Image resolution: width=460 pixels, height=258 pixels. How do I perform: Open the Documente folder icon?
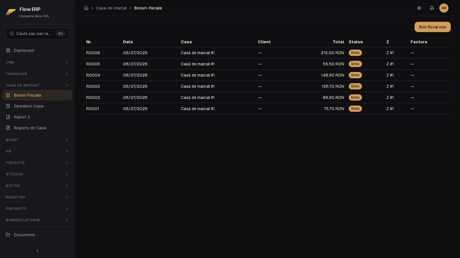pyautogui.click(x=8, y=235)
